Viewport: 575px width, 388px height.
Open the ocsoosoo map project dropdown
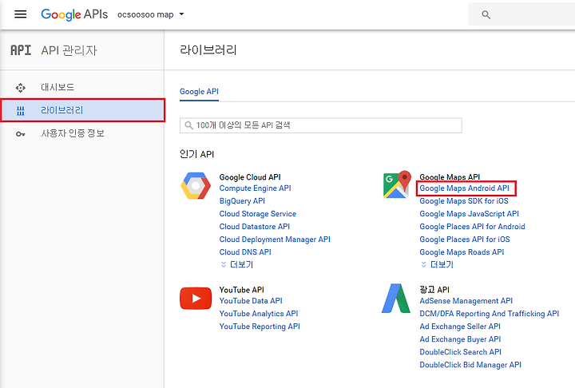[x=151, y=14]
